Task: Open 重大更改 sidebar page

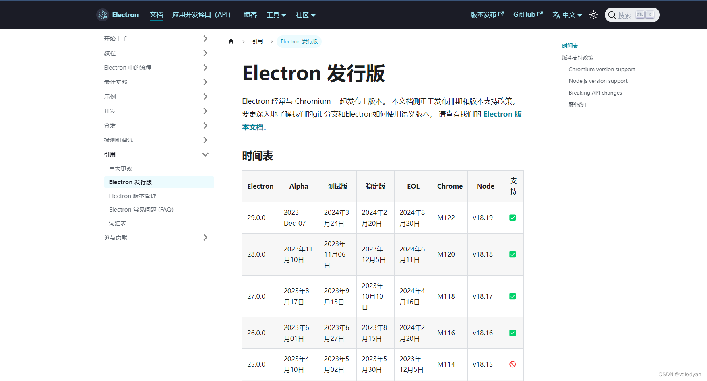Action: 120,169
